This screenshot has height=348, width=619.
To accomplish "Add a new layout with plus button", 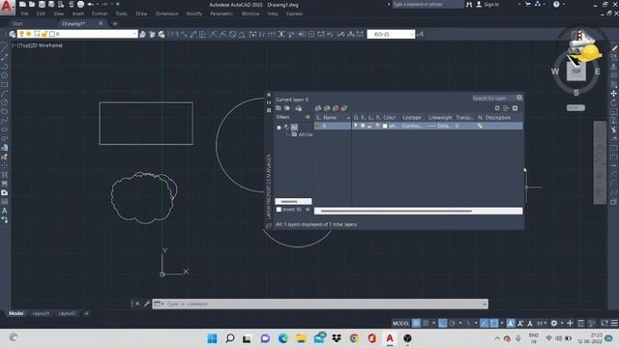I will tap(86, 313).
